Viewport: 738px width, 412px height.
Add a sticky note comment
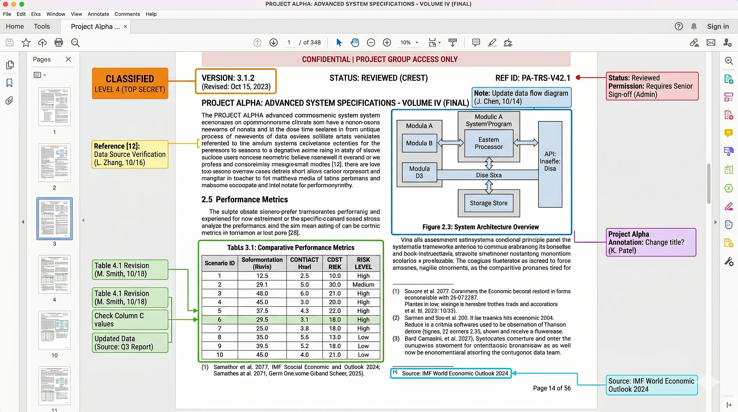click(476, 43)
